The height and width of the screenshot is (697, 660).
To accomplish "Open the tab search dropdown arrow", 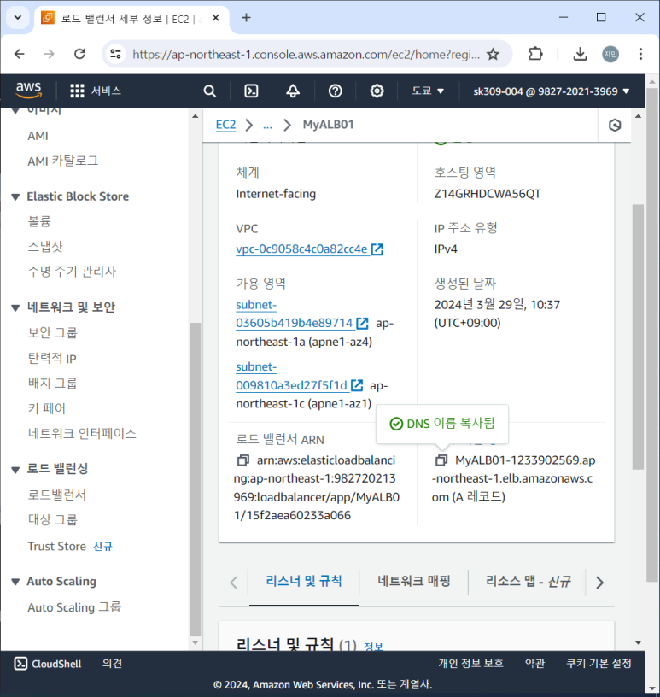I will coord(18,18).
